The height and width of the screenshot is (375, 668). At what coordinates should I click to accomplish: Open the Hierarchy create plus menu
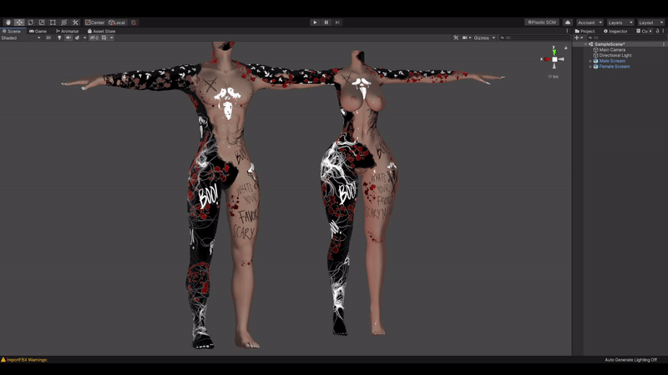pos(579,37)
